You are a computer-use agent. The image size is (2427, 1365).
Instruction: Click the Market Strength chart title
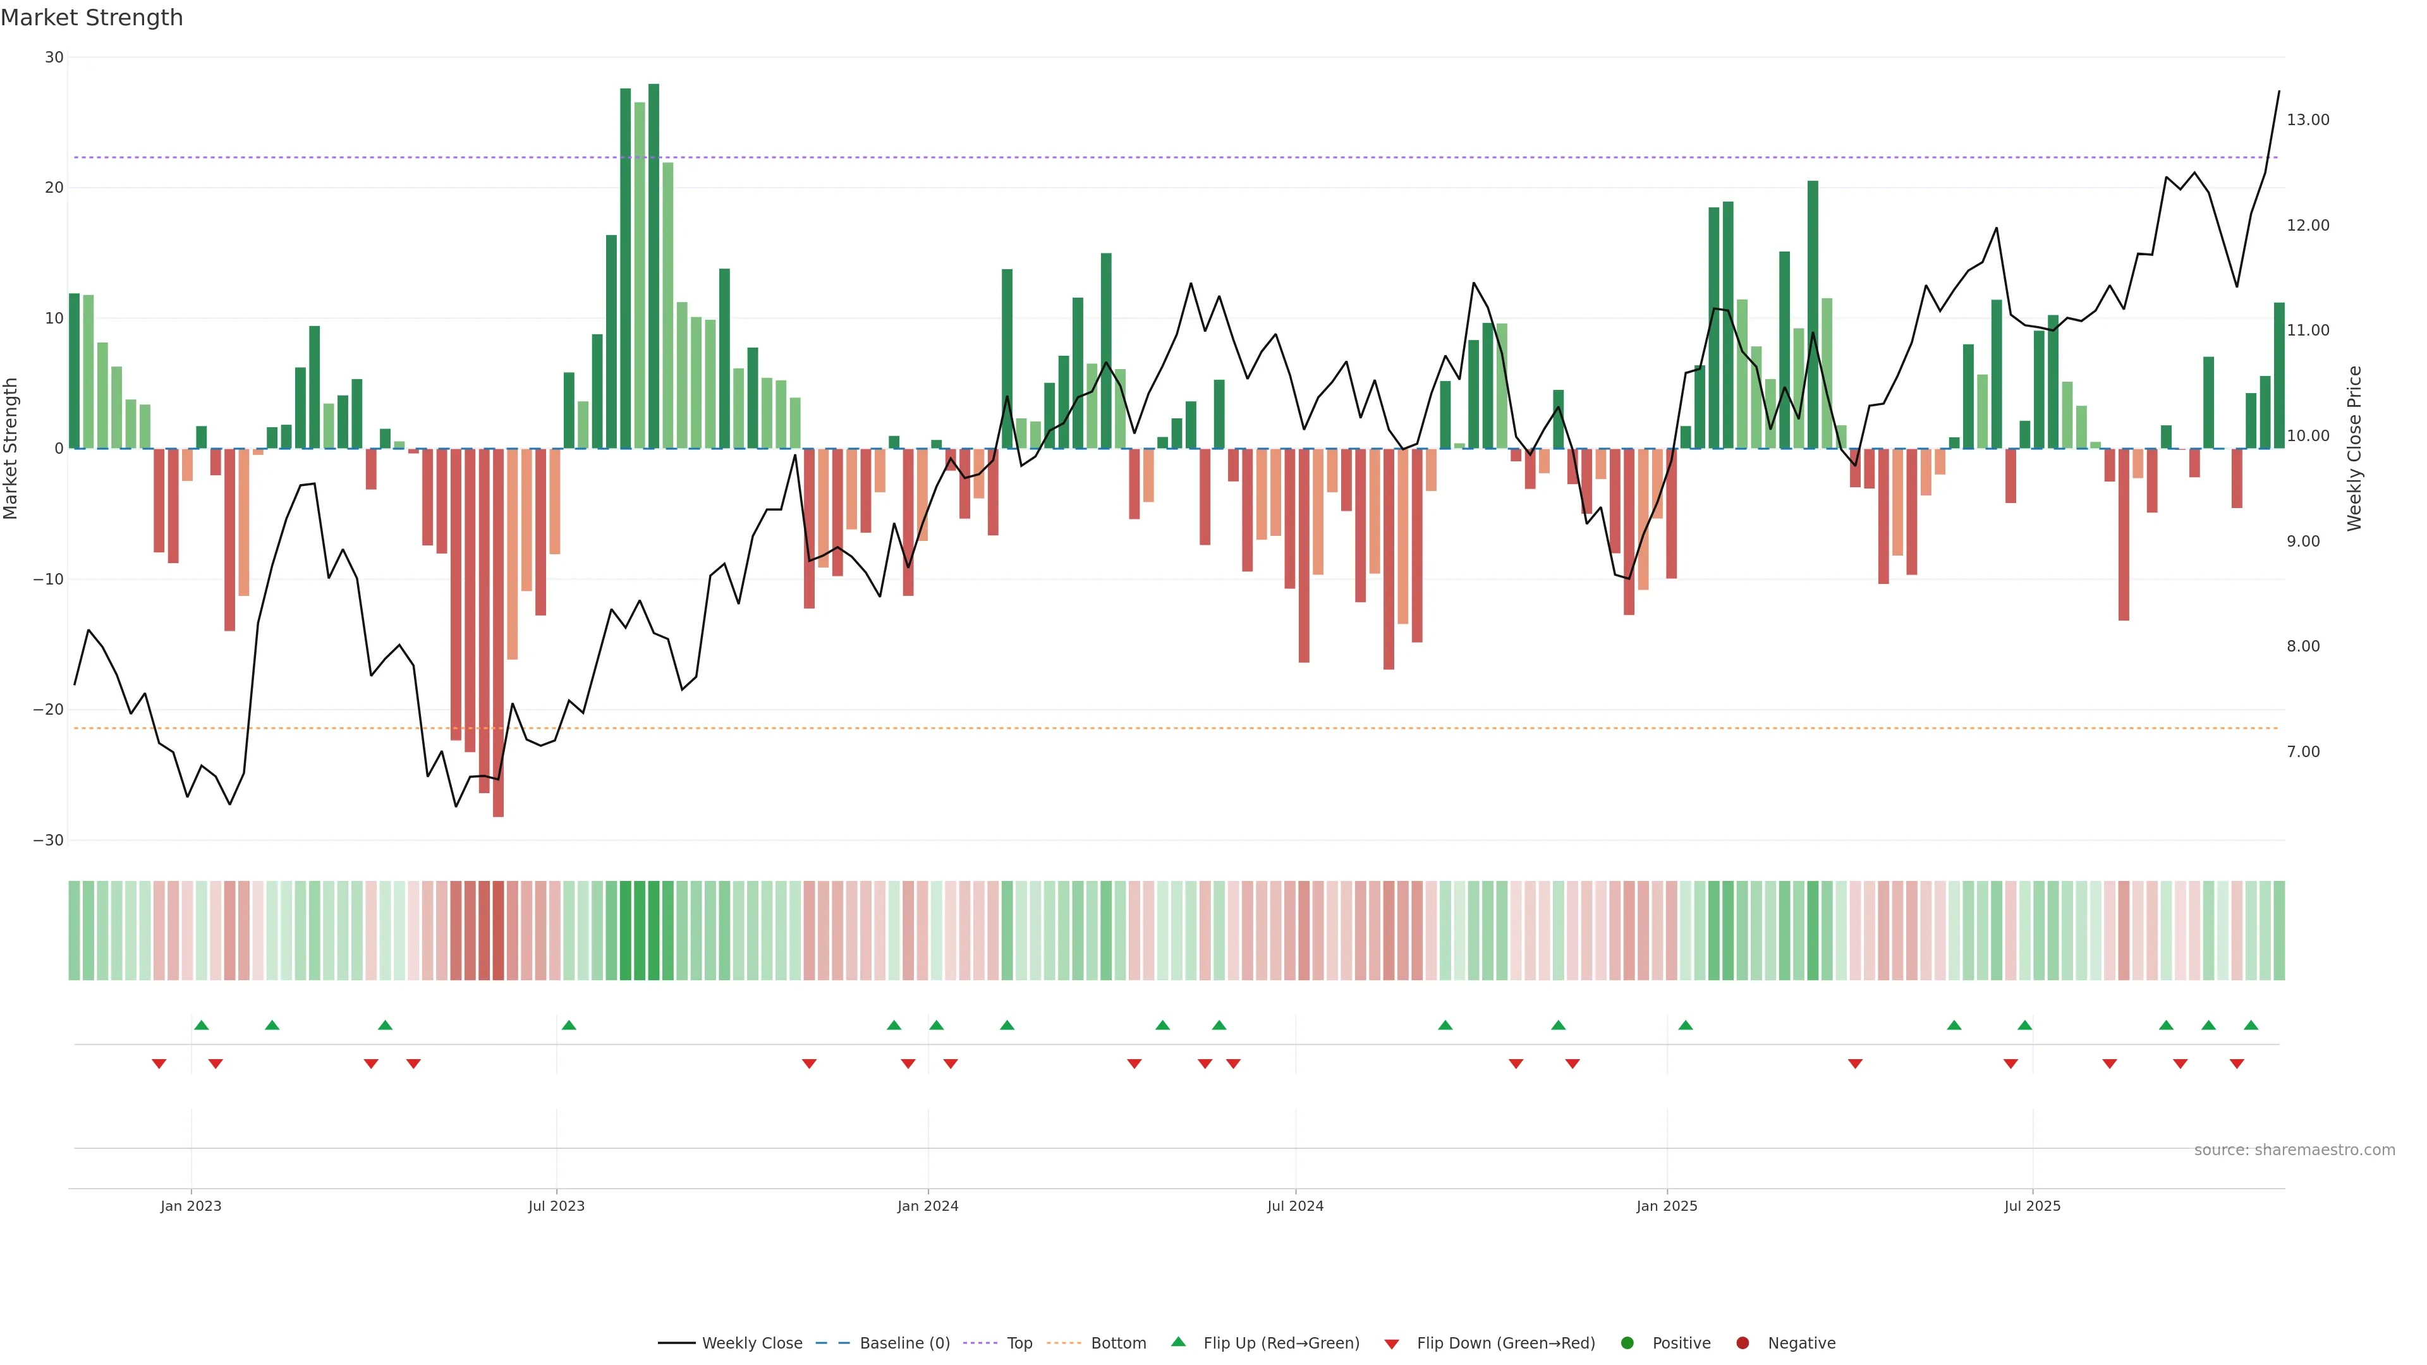click(92, 18)
